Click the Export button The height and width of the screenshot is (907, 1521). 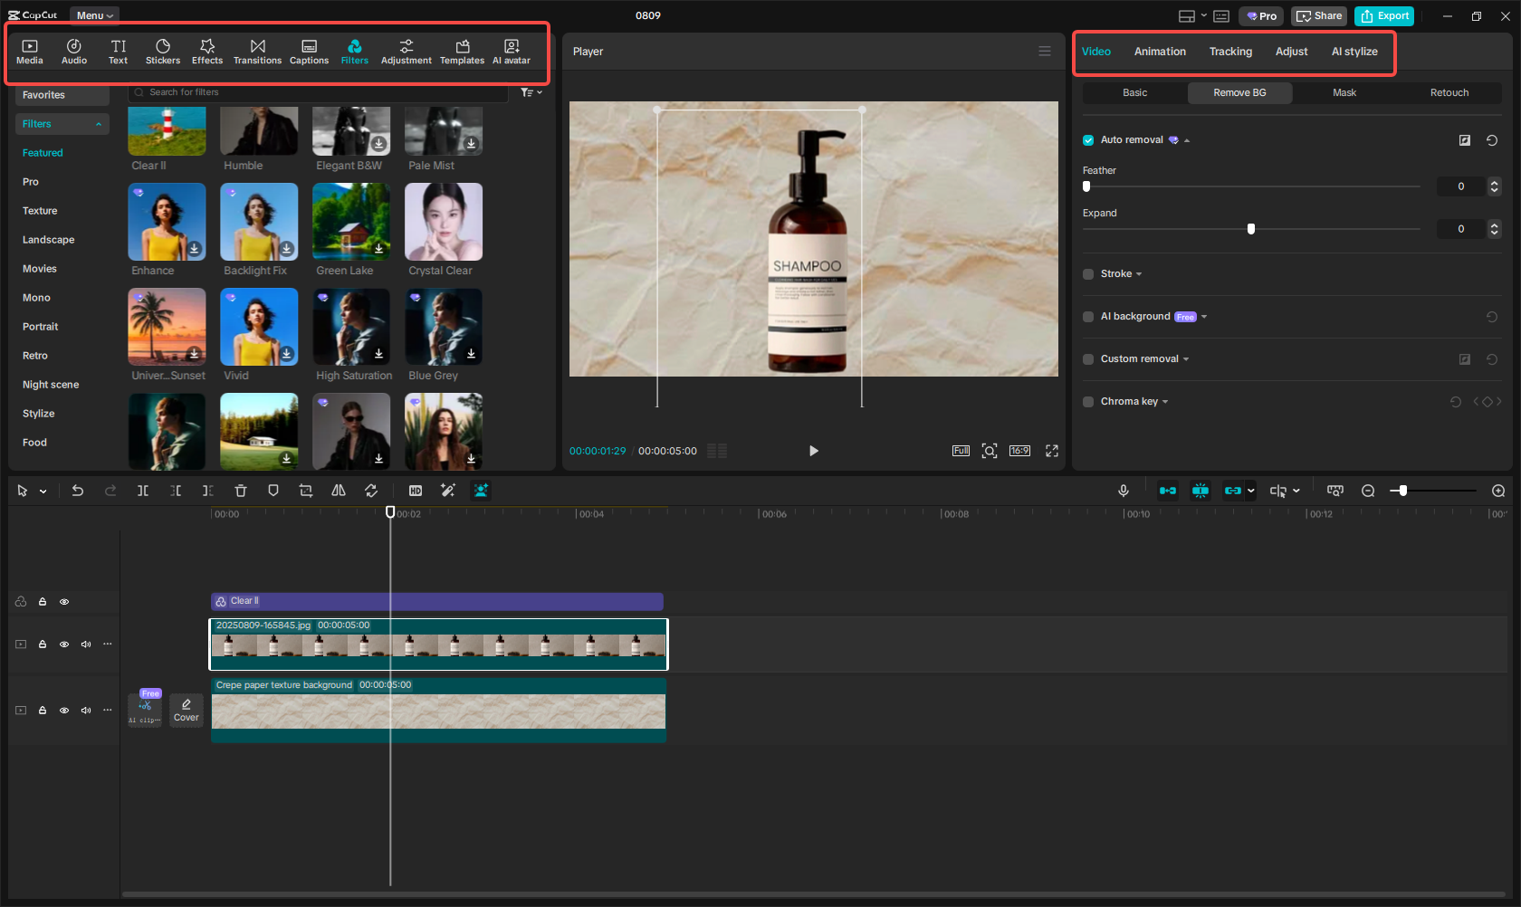(x=1384, y=16)
